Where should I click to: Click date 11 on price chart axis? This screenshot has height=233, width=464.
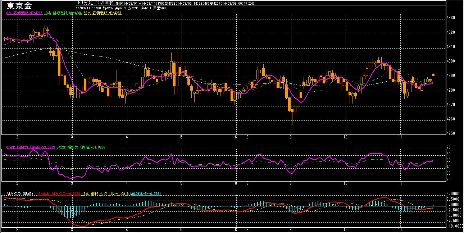400,137
